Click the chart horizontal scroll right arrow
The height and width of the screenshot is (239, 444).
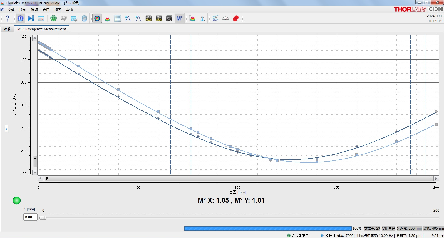click(436, 178)
